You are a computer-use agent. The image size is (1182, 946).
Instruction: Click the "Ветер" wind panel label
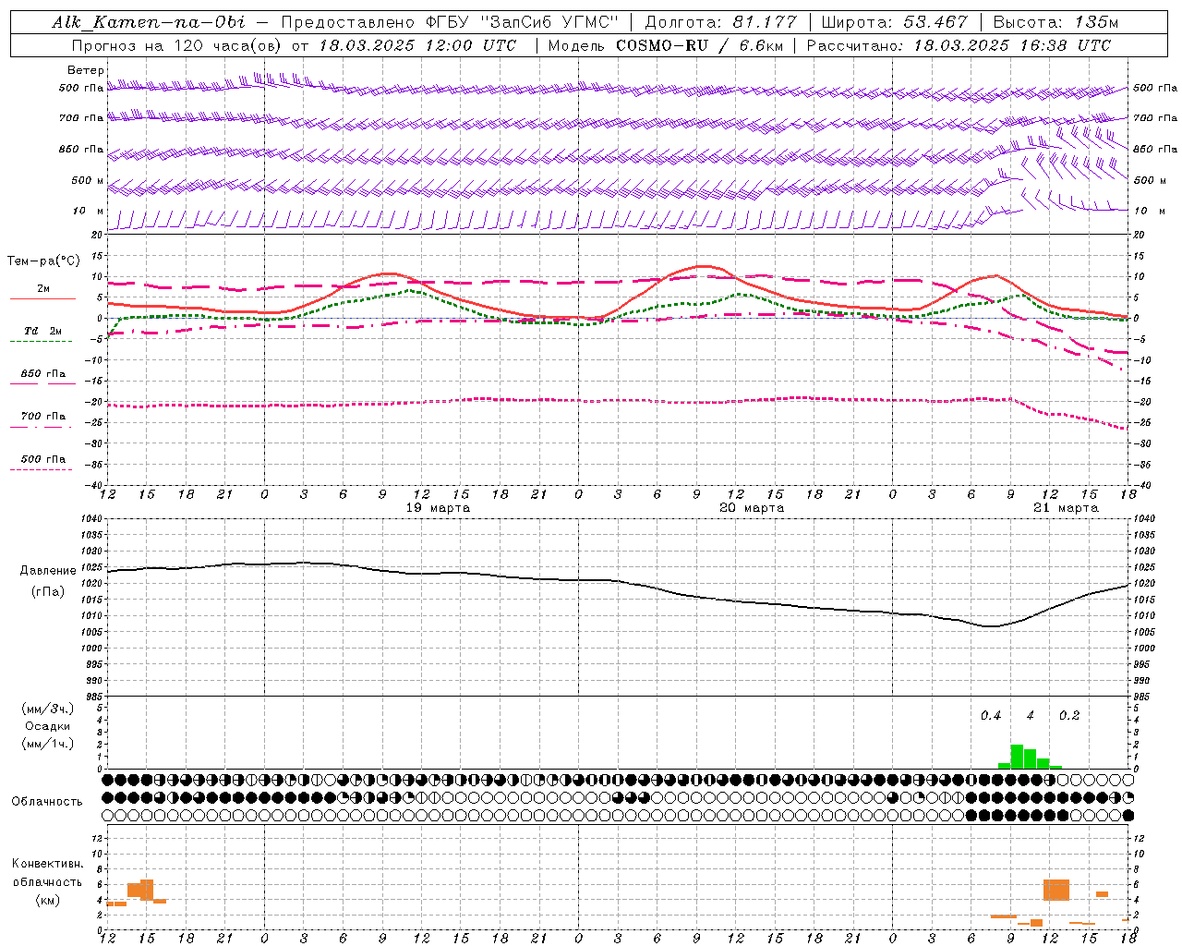pos(86,70)
